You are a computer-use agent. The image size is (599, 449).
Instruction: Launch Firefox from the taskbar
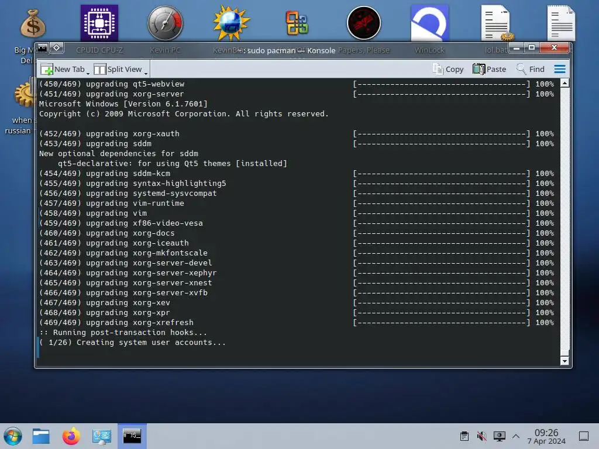point(71,436)
